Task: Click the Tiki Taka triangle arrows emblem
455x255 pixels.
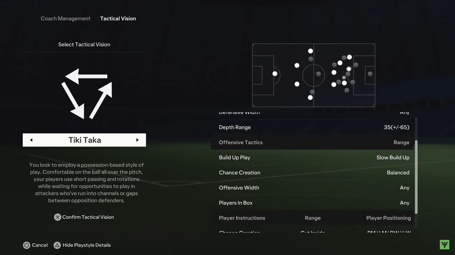Action: tap(86, 93)
